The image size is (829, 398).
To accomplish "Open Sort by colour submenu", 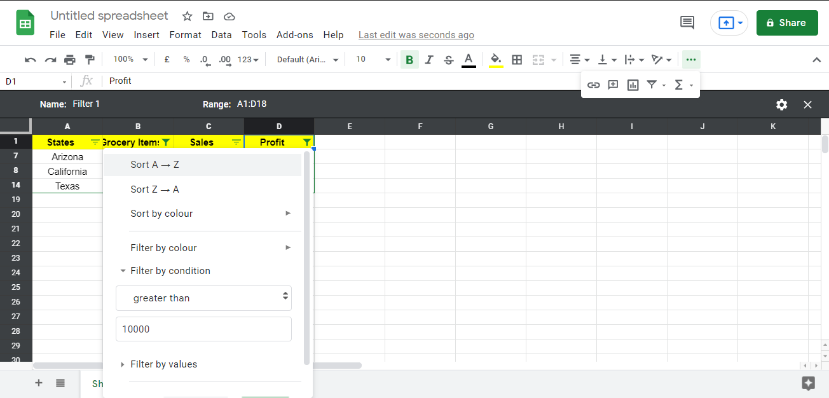I will pos(202,214).
